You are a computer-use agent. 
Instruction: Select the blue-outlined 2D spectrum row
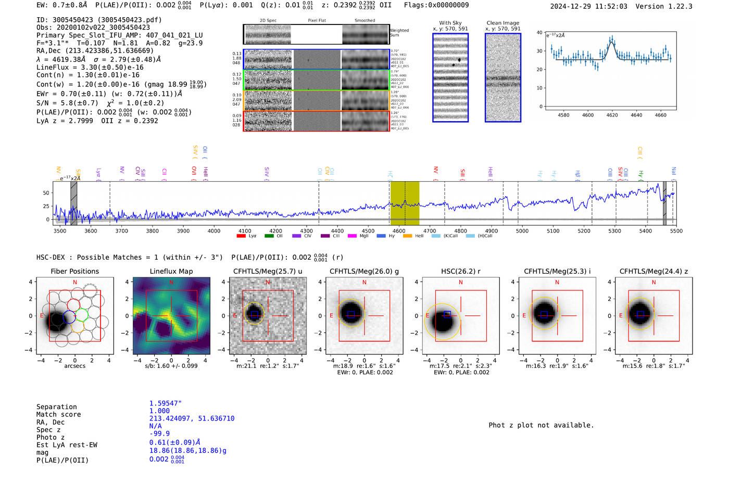[316, 59]
